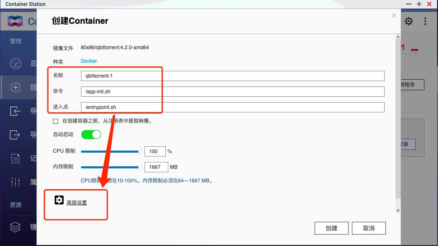
Task: Select the 镜像 images icon under 资源
Action: [15, 227]
